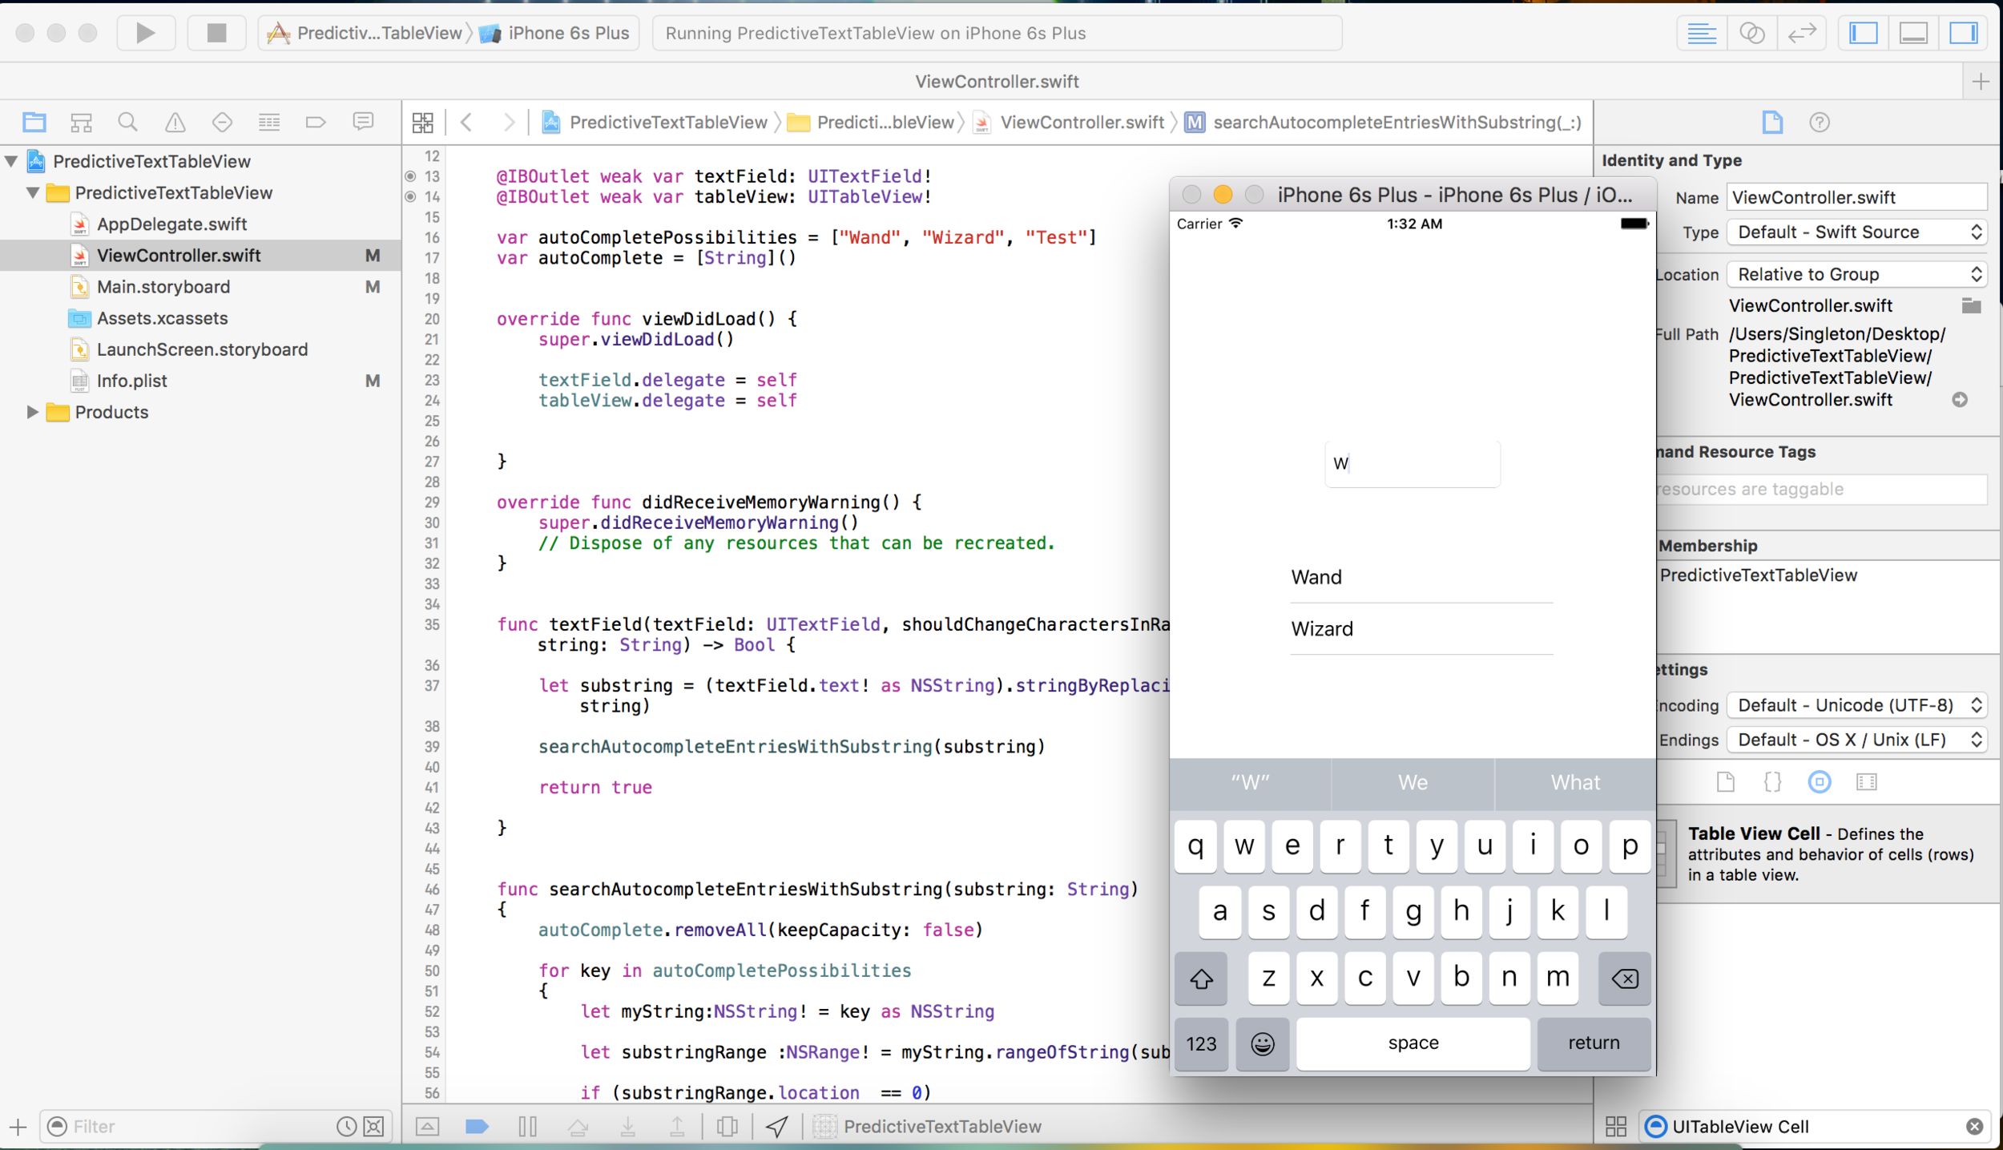
Task: Open the report navigator tab
Action: pos(363,122)
